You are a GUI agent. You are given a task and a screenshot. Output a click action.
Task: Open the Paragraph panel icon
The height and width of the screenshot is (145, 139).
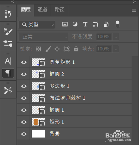click(8, 73)
